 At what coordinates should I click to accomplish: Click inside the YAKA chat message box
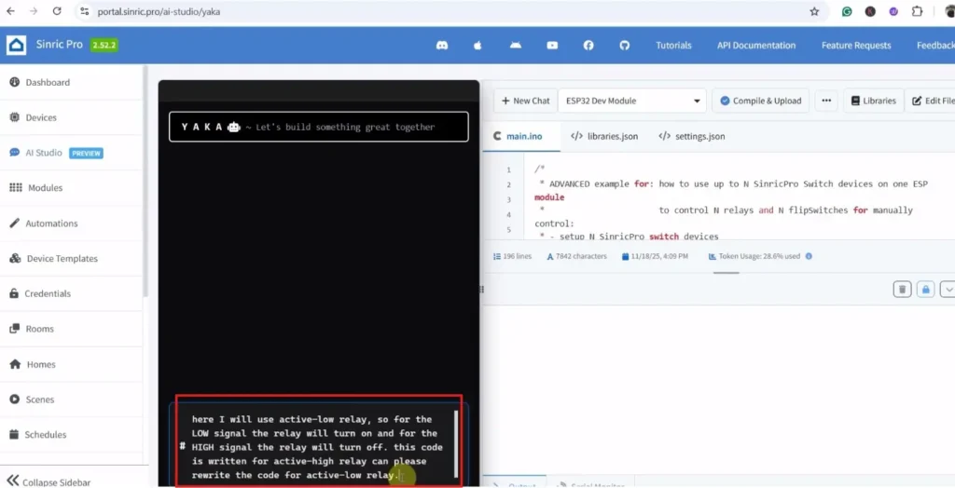[x=312, y=447]
